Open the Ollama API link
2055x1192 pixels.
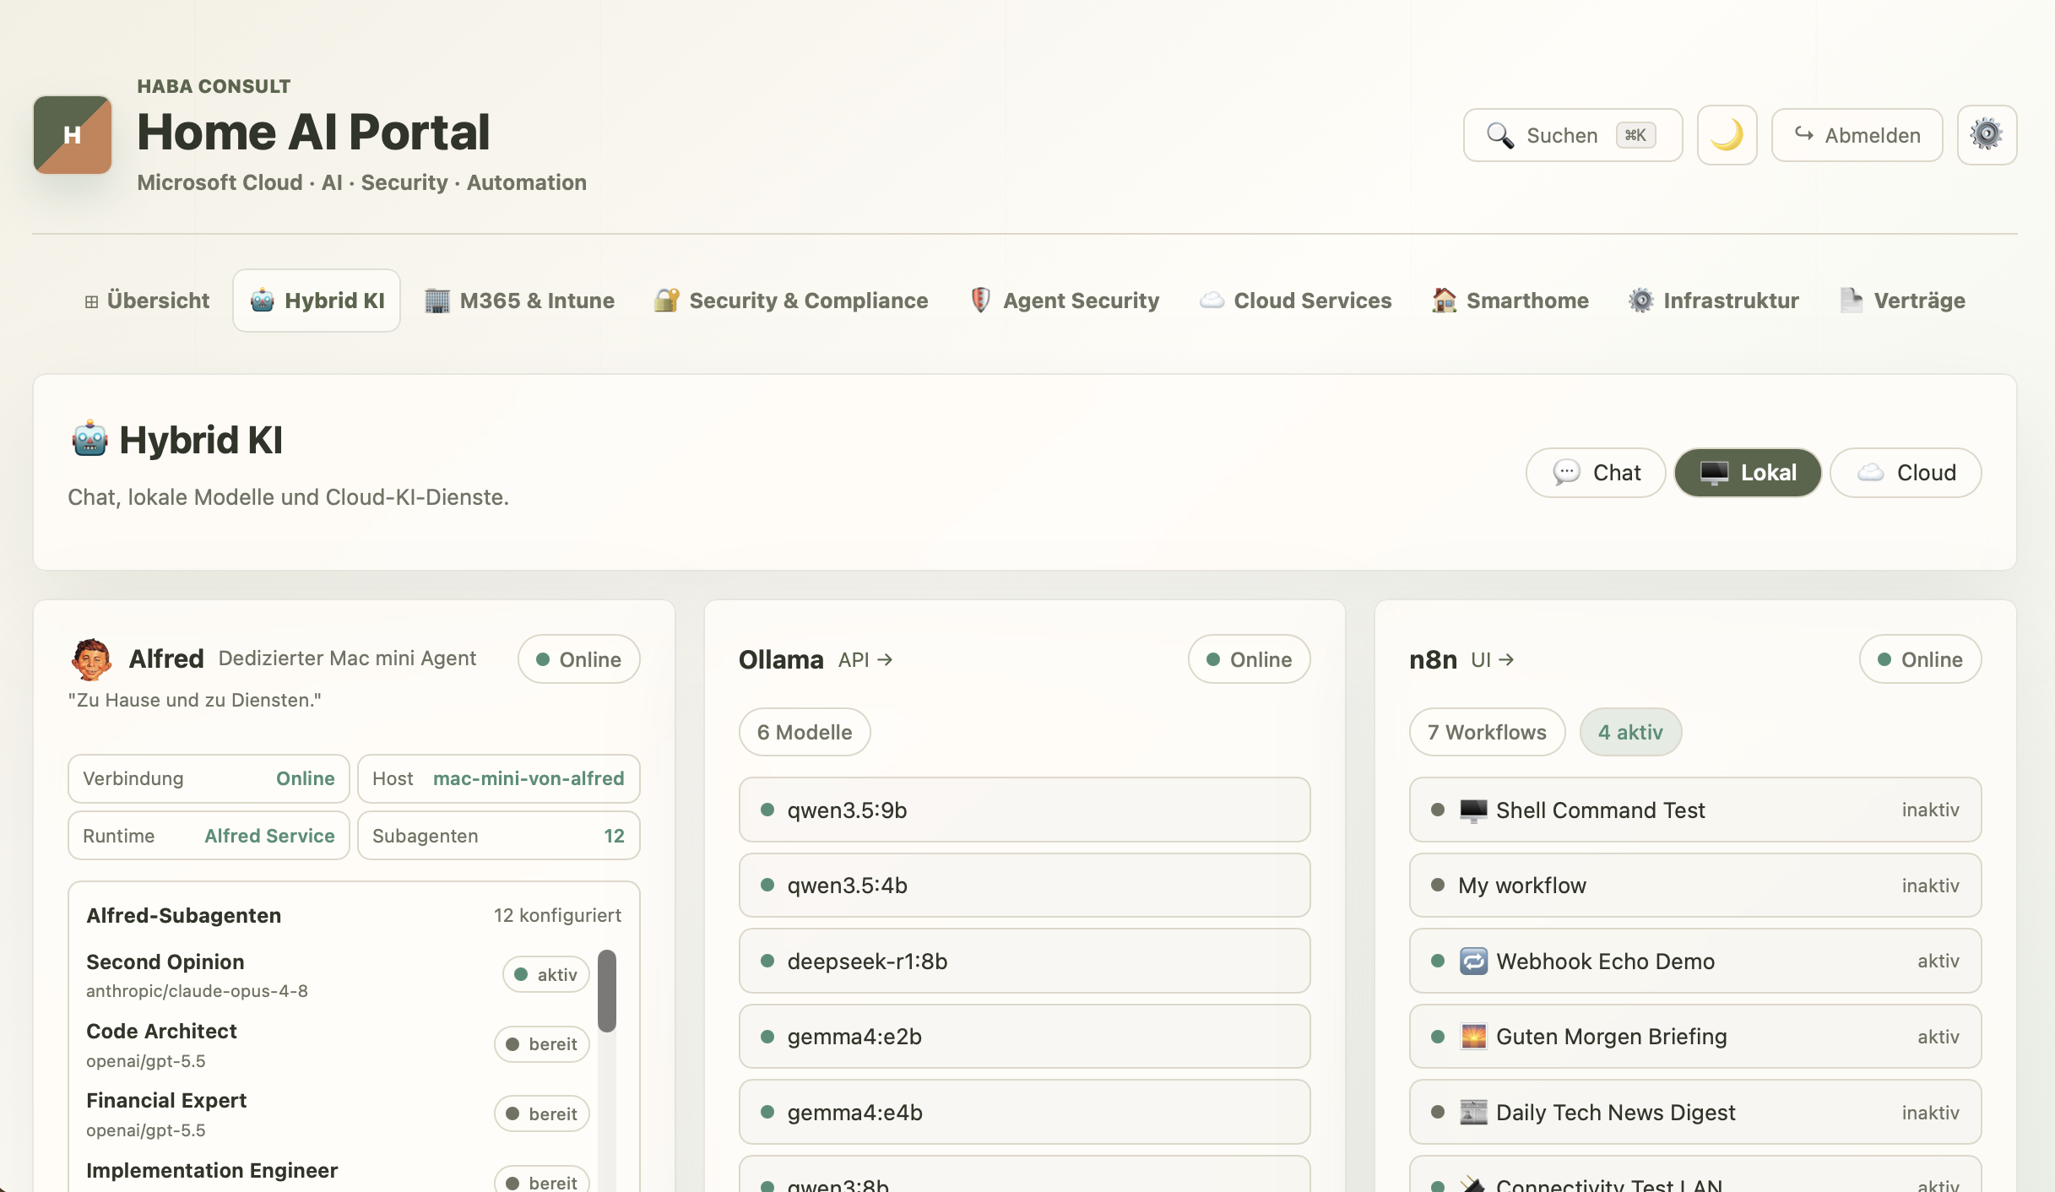[865, 659]
